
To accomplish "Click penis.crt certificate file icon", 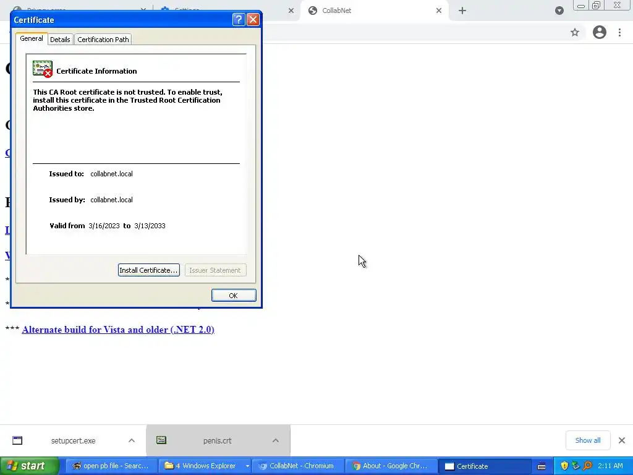I will [161, 440].
